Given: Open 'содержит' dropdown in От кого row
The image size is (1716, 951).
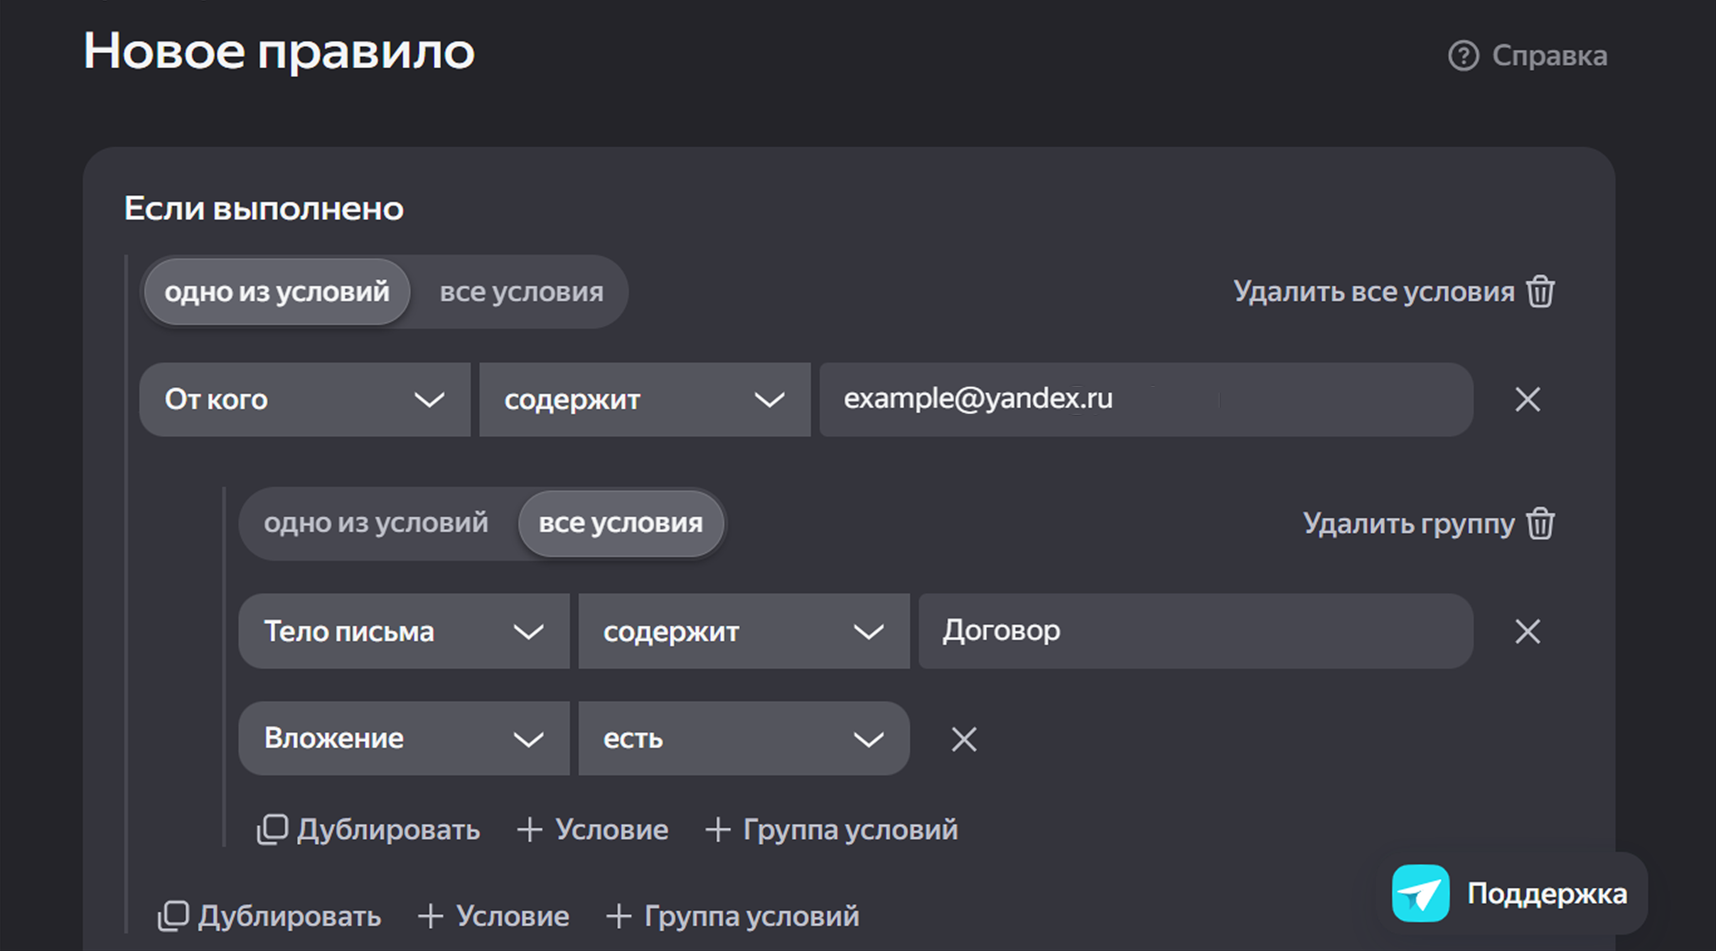Looking at the screenshot, I should click(645, 400).
